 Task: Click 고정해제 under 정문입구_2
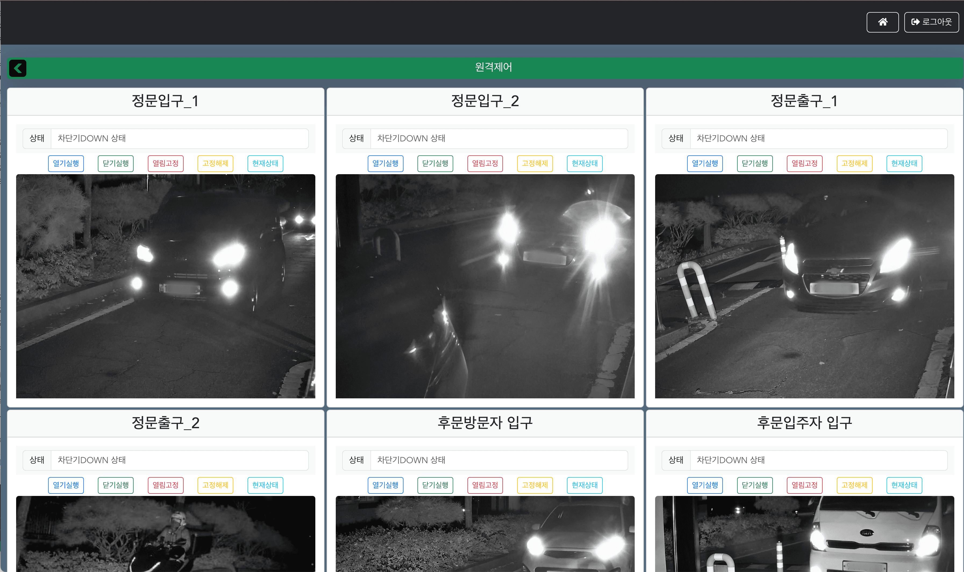coord(535,163)
